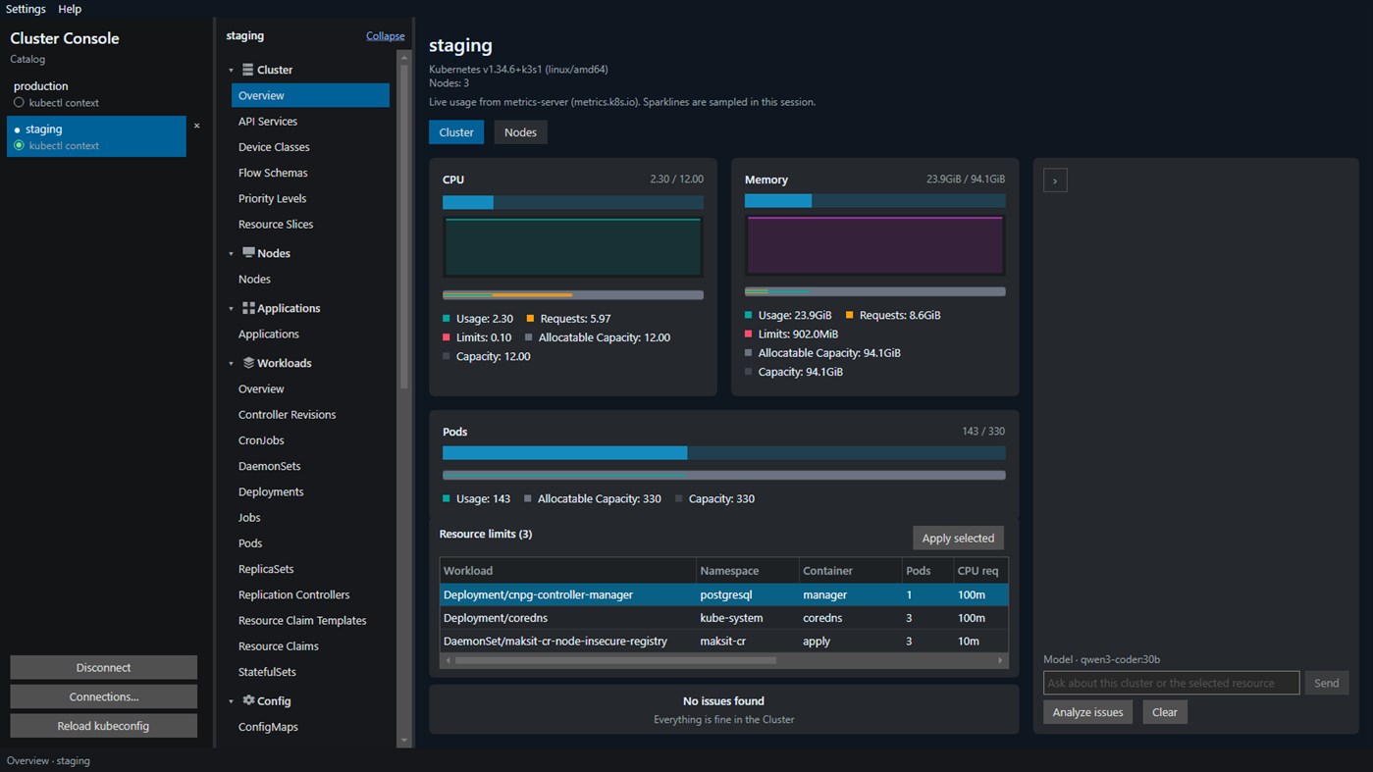Click the stack icon beside the Cluster section heading
This screenshot has width=1373, height=772.
[248, 70]
